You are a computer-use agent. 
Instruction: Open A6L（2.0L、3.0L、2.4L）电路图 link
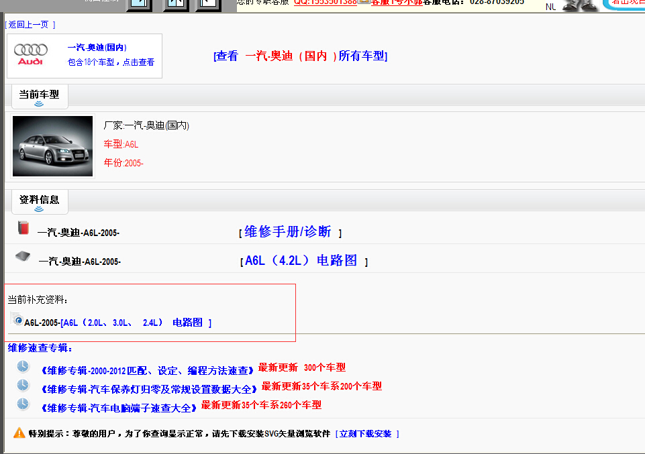point(136,323)
